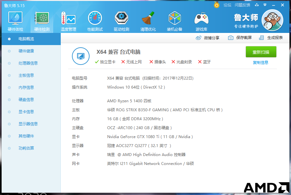Click the green 重新扫描 rescan button
The height and width of the screenshot is (195, 291).
(x=261, y=52)
